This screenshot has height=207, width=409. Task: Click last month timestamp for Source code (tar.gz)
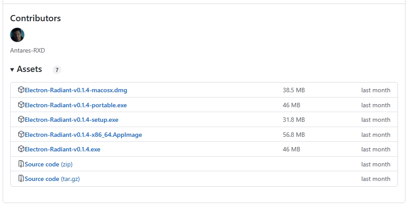375,179
